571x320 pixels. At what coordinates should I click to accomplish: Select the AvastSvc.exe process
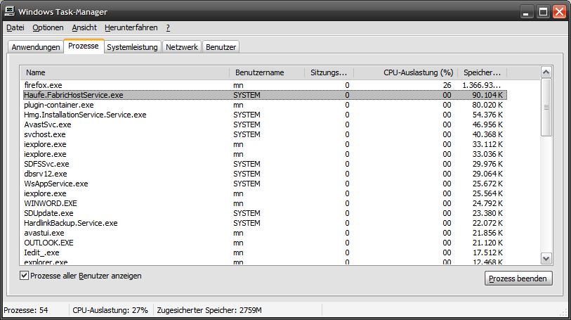[263, 124]
